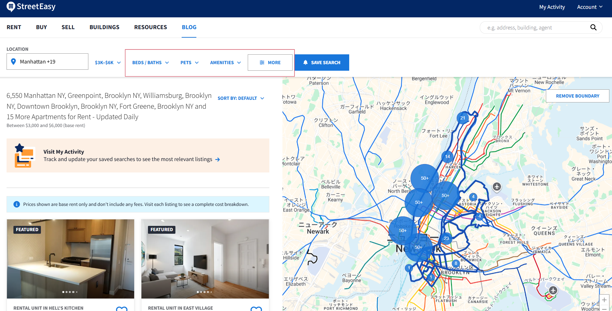Open the Pets filter dropdown
Image resolution: width=612 pixels, height=311 pixels.
click(x=189, y=63)
